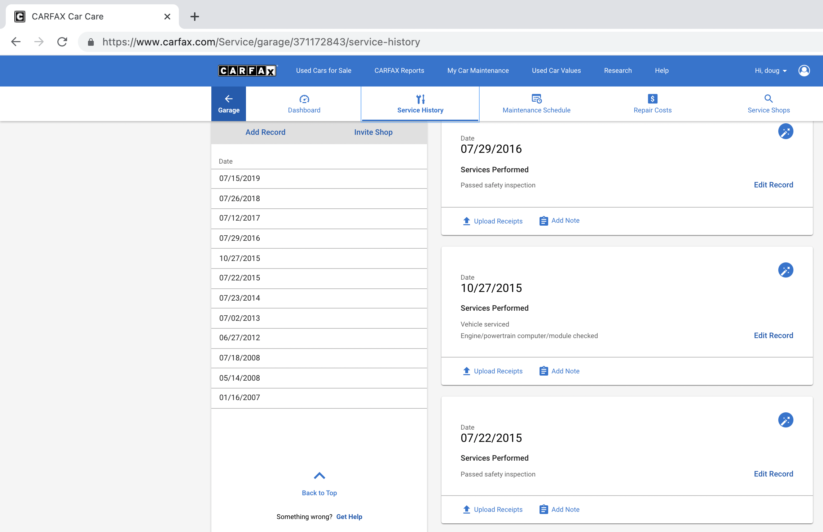Viewport: 823px width, 532px height.
Task: Open Used Car Values menu item
Action: click(556, 71)
